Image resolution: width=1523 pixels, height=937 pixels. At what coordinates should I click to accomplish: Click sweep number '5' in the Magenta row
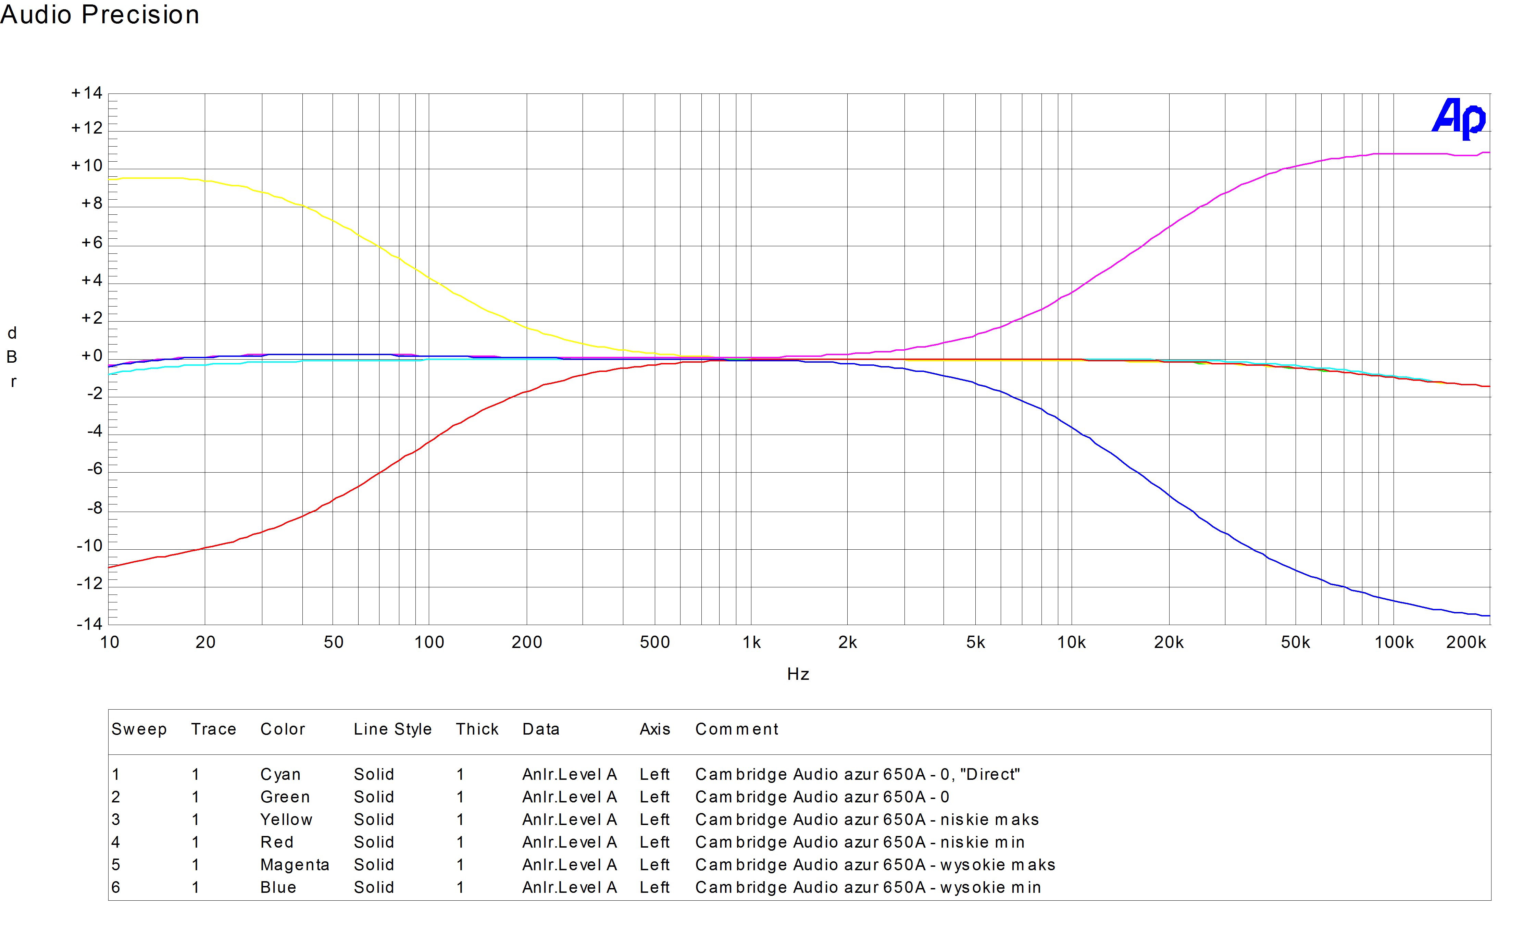(x=116, y=865)
